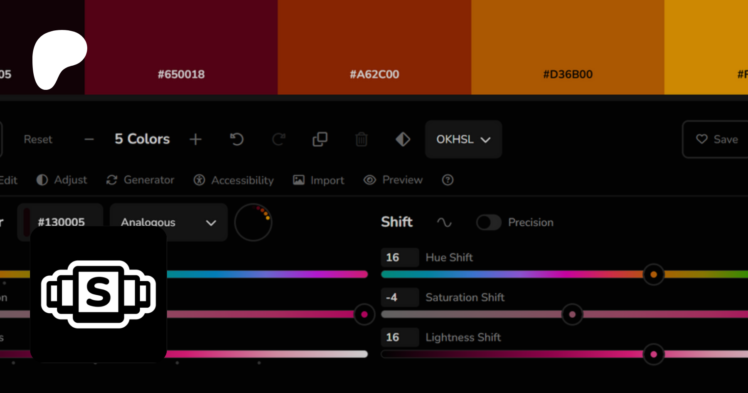Screen dimensions: 748x393
Task: Open the OKHSL color space dropdown
Action: click(463, 139)
